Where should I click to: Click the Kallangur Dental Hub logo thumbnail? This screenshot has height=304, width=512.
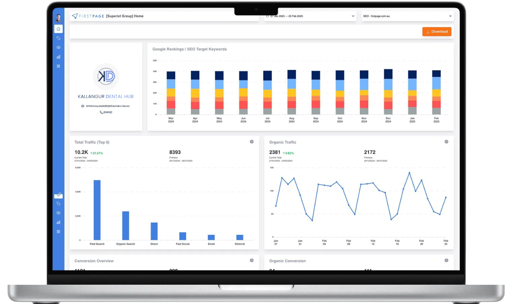(x=106, y=76)
